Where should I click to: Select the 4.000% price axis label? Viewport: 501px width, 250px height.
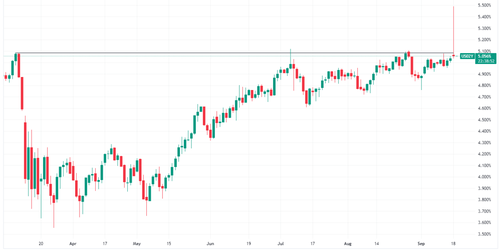[484, 177]
